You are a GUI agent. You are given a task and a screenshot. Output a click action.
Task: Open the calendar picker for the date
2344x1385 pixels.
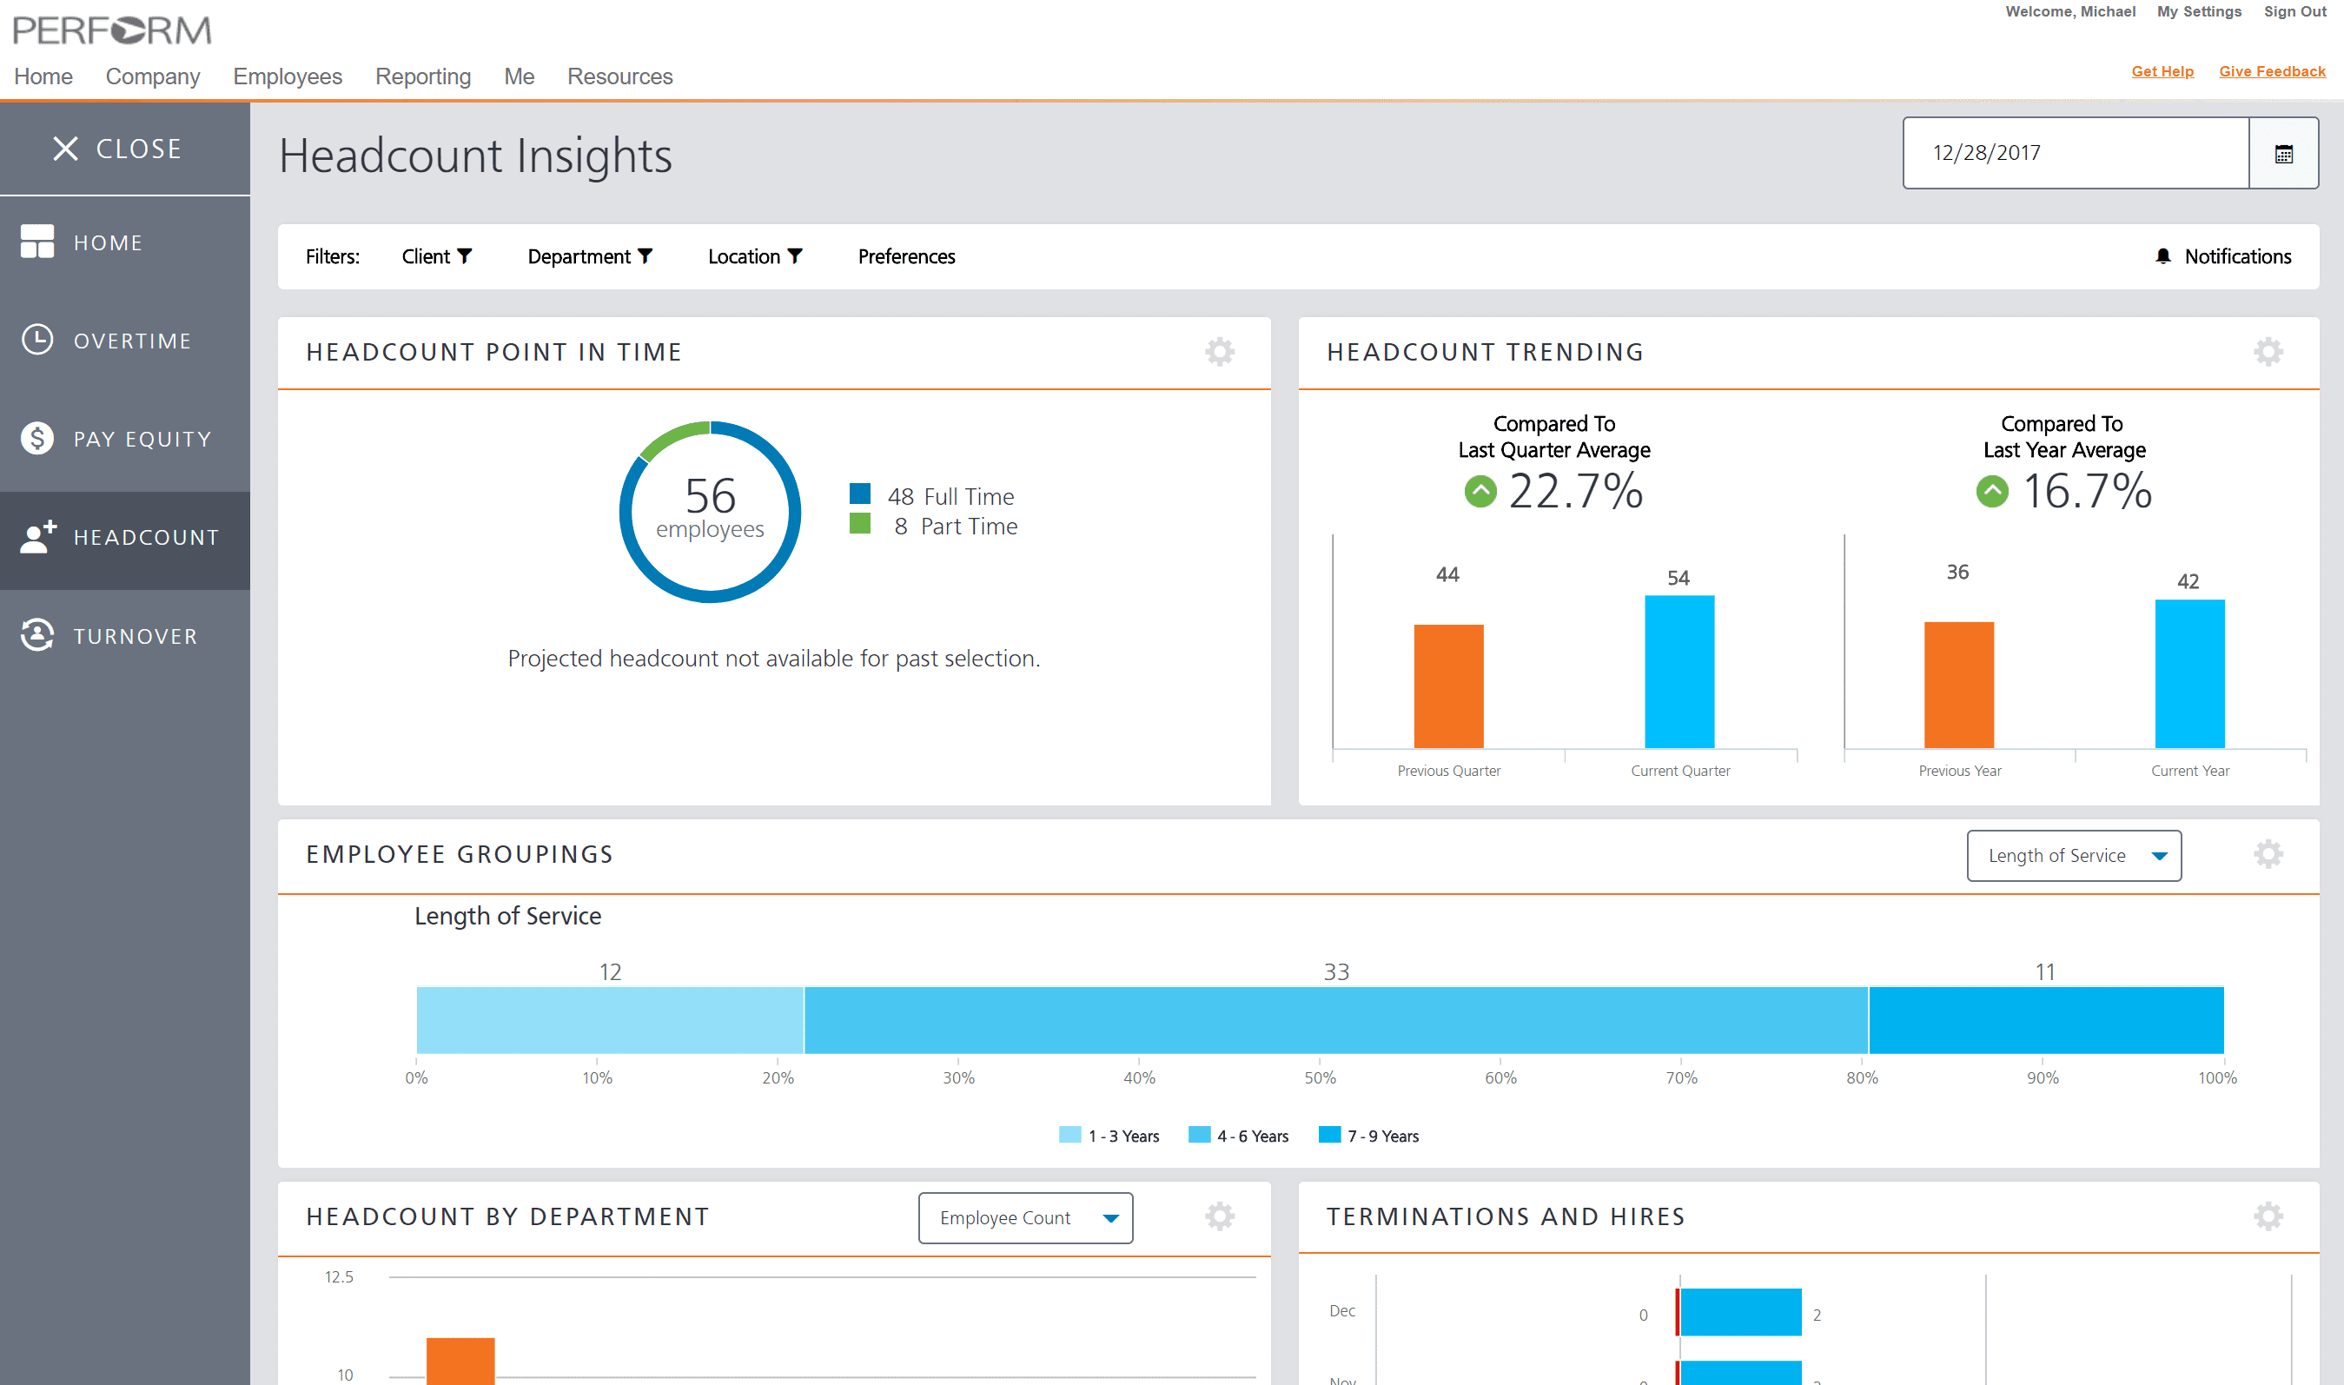[x=2284, y=153]
